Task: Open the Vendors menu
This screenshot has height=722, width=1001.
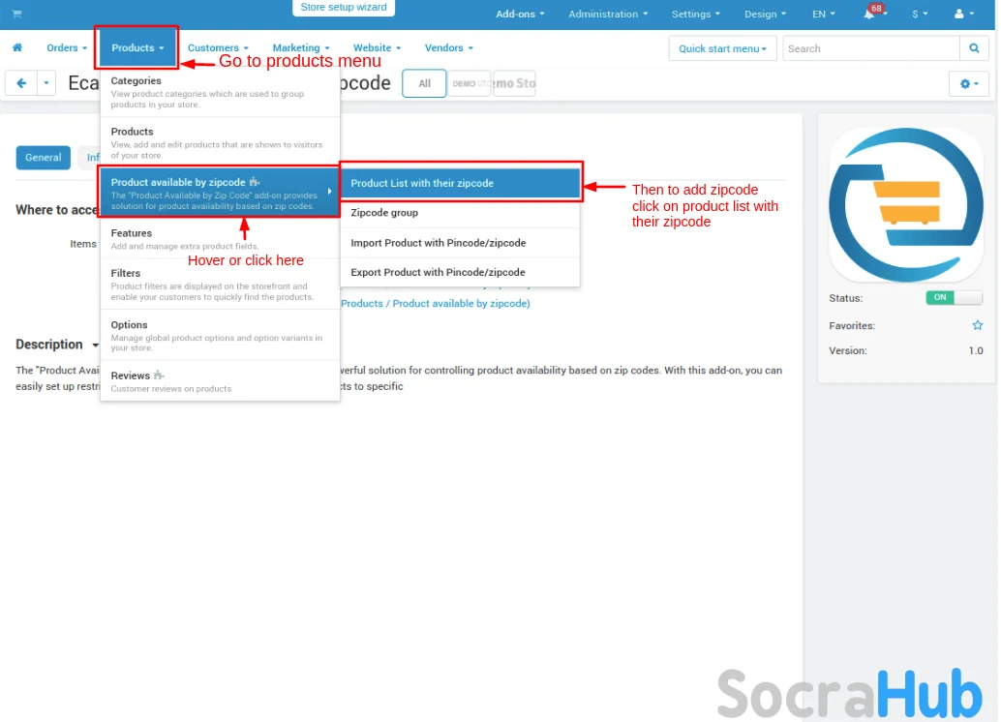Action: point(449,47)
